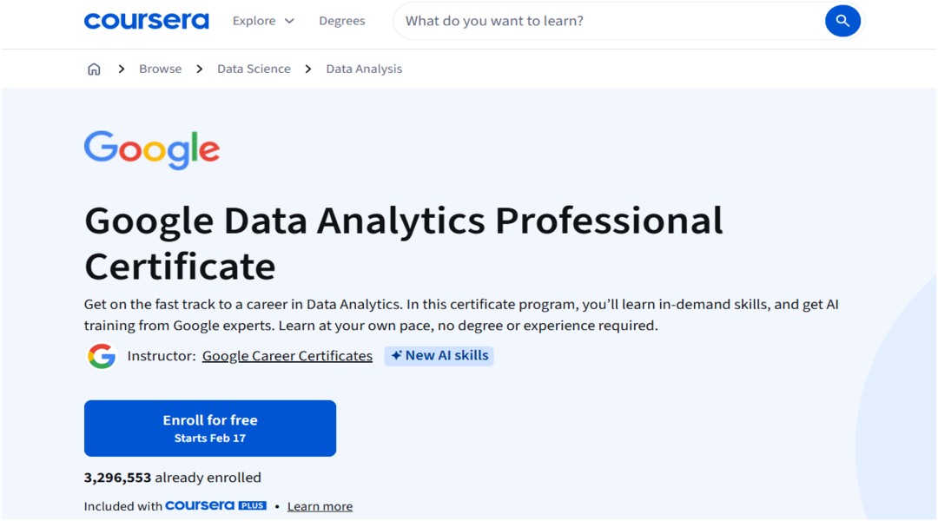This screenshot has width=938, height=521.
Task: Click the round Google G instructor avatar
Action: click(102, 356)
